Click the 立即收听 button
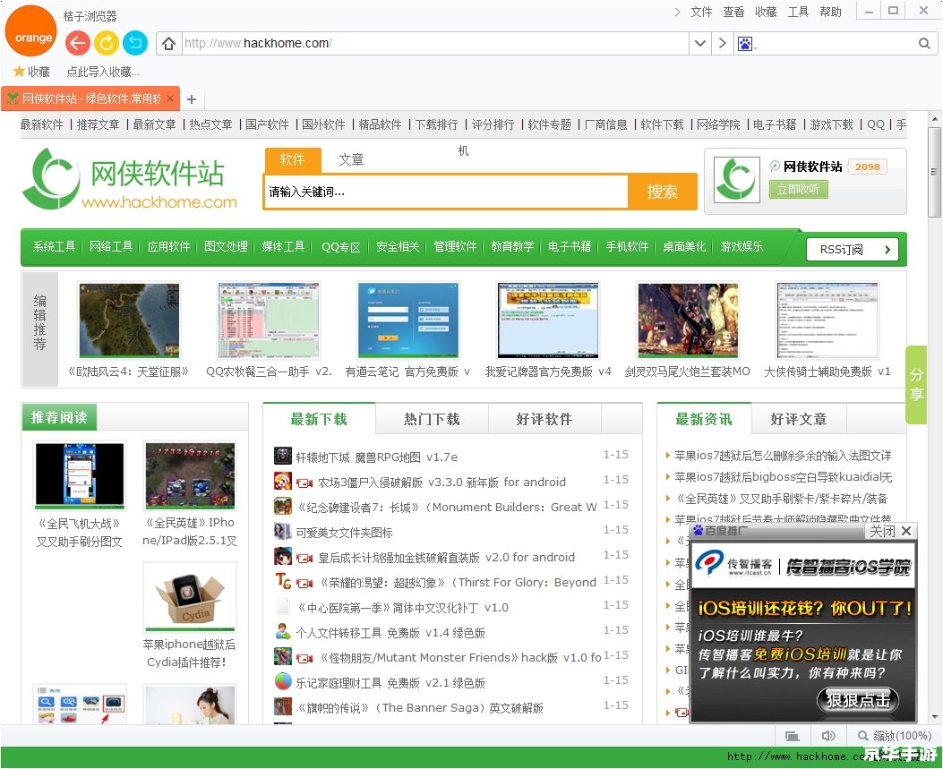This screenshot has height=769, width=943. [798, 189]
